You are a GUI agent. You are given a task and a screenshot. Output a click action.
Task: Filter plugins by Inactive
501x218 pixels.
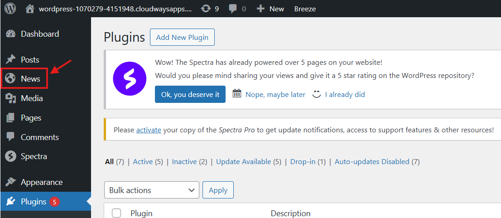click(x=184, y=162)
